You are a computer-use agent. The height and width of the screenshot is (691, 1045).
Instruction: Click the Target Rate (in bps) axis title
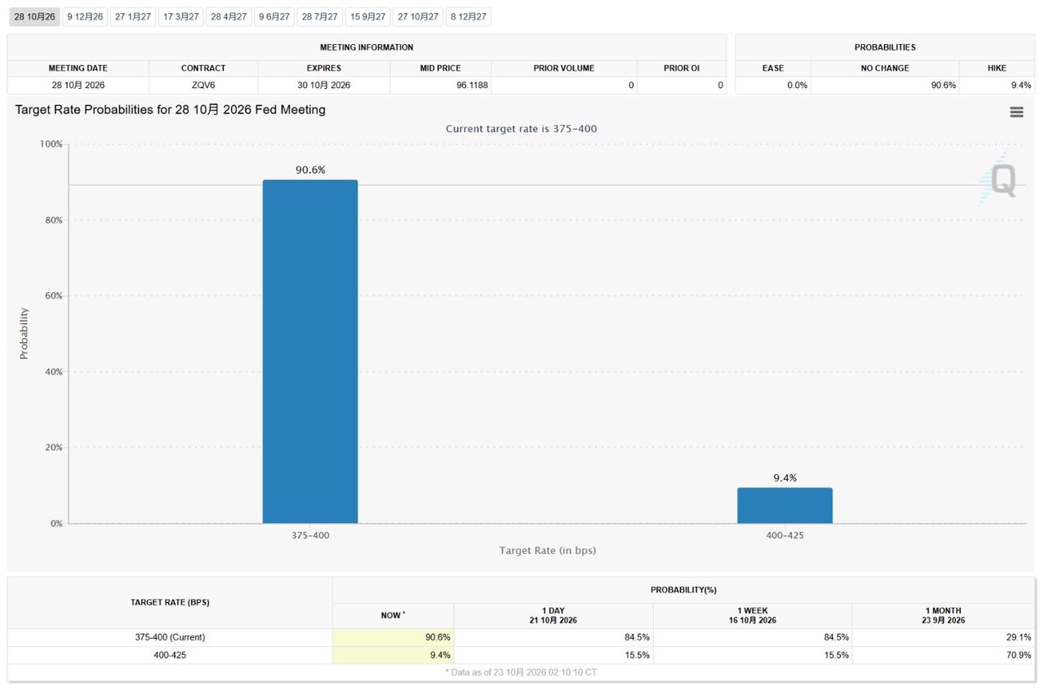548,551
